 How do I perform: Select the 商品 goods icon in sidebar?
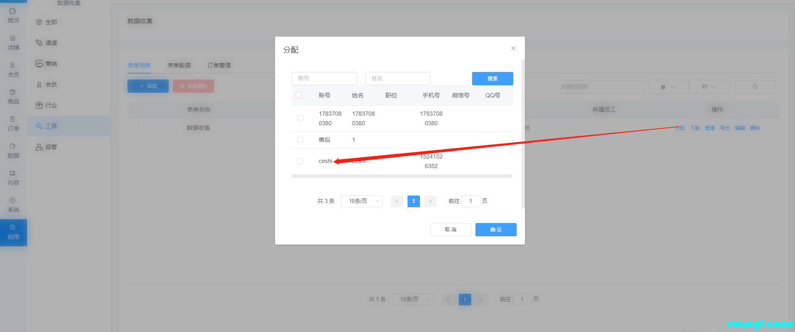click(x=12, y=92)
